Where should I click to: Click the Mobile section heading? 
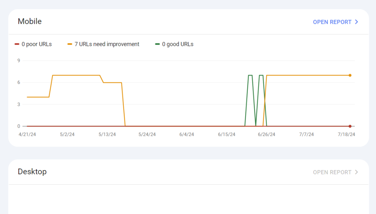[30, 21]
